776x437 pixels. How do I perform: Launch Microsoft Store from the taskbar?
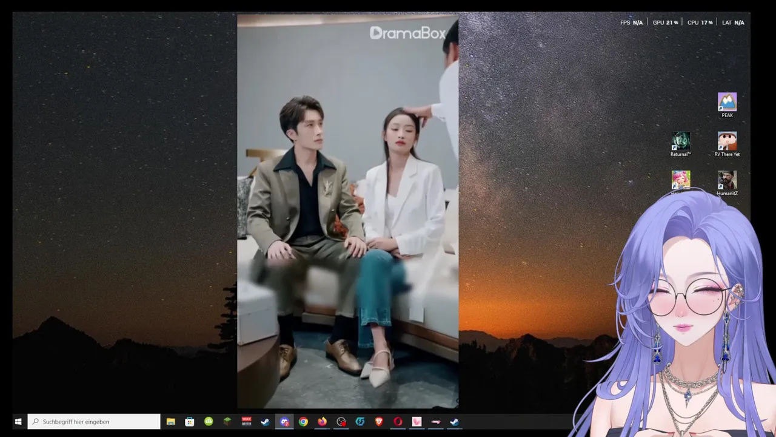pyautogui.click(x=190, y=422)
